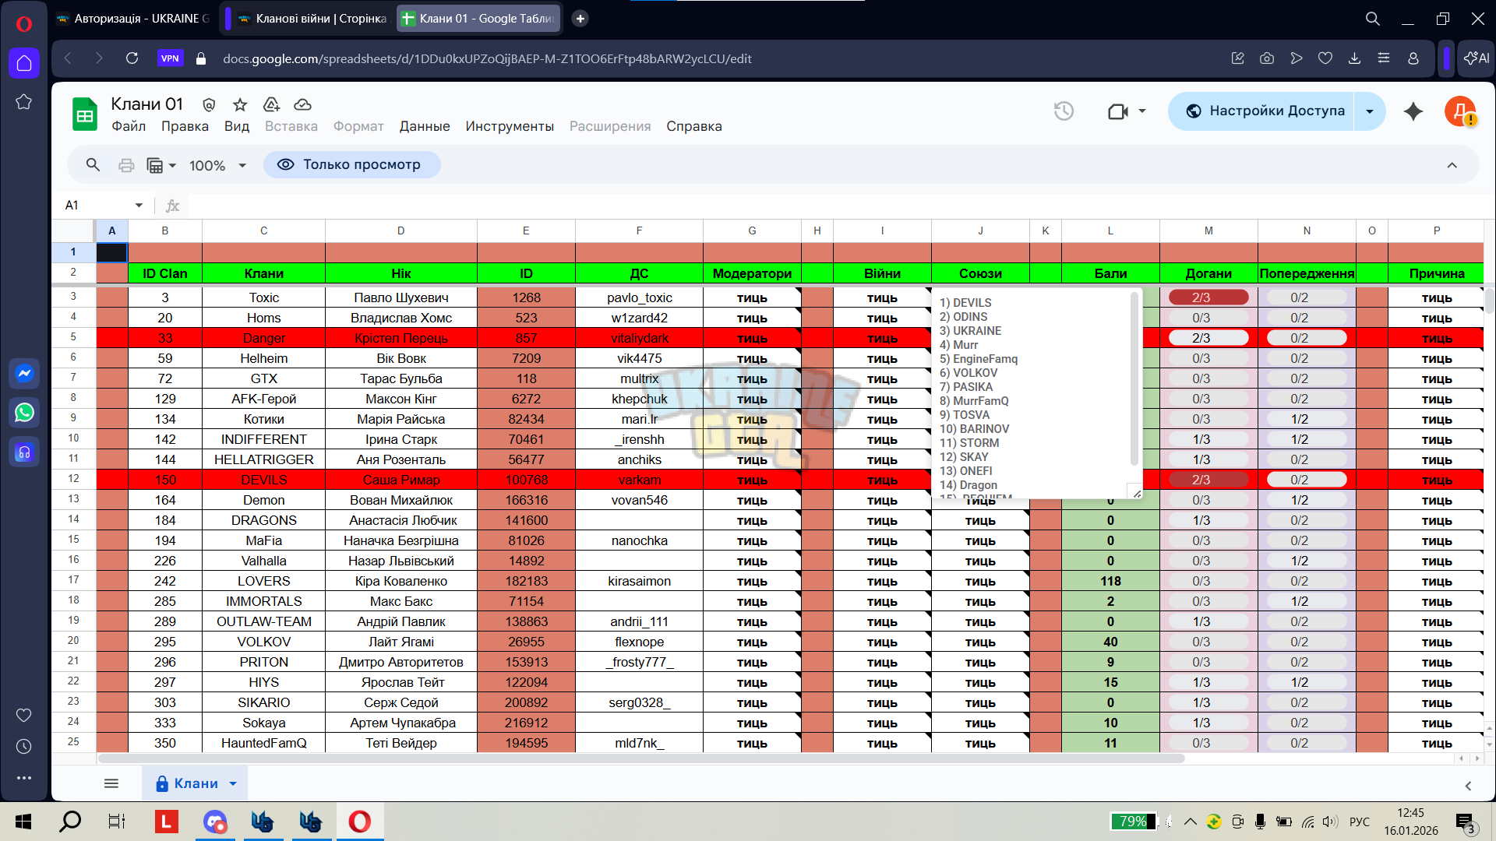Toggle the Opera AI sidebar button
Viewport: 1496px width, 841px height.
click(1476, 58)
